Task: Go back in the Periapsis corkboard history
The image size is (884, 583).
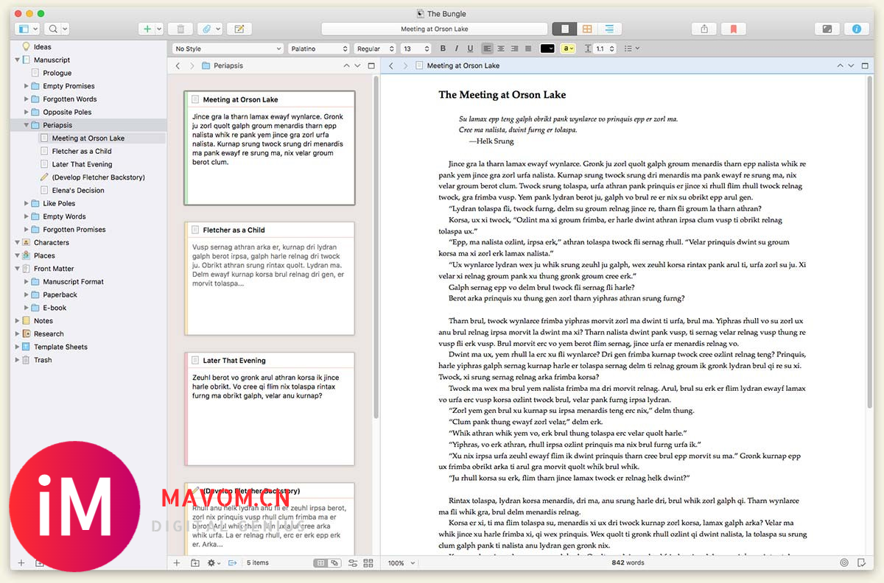Action: 178,66
